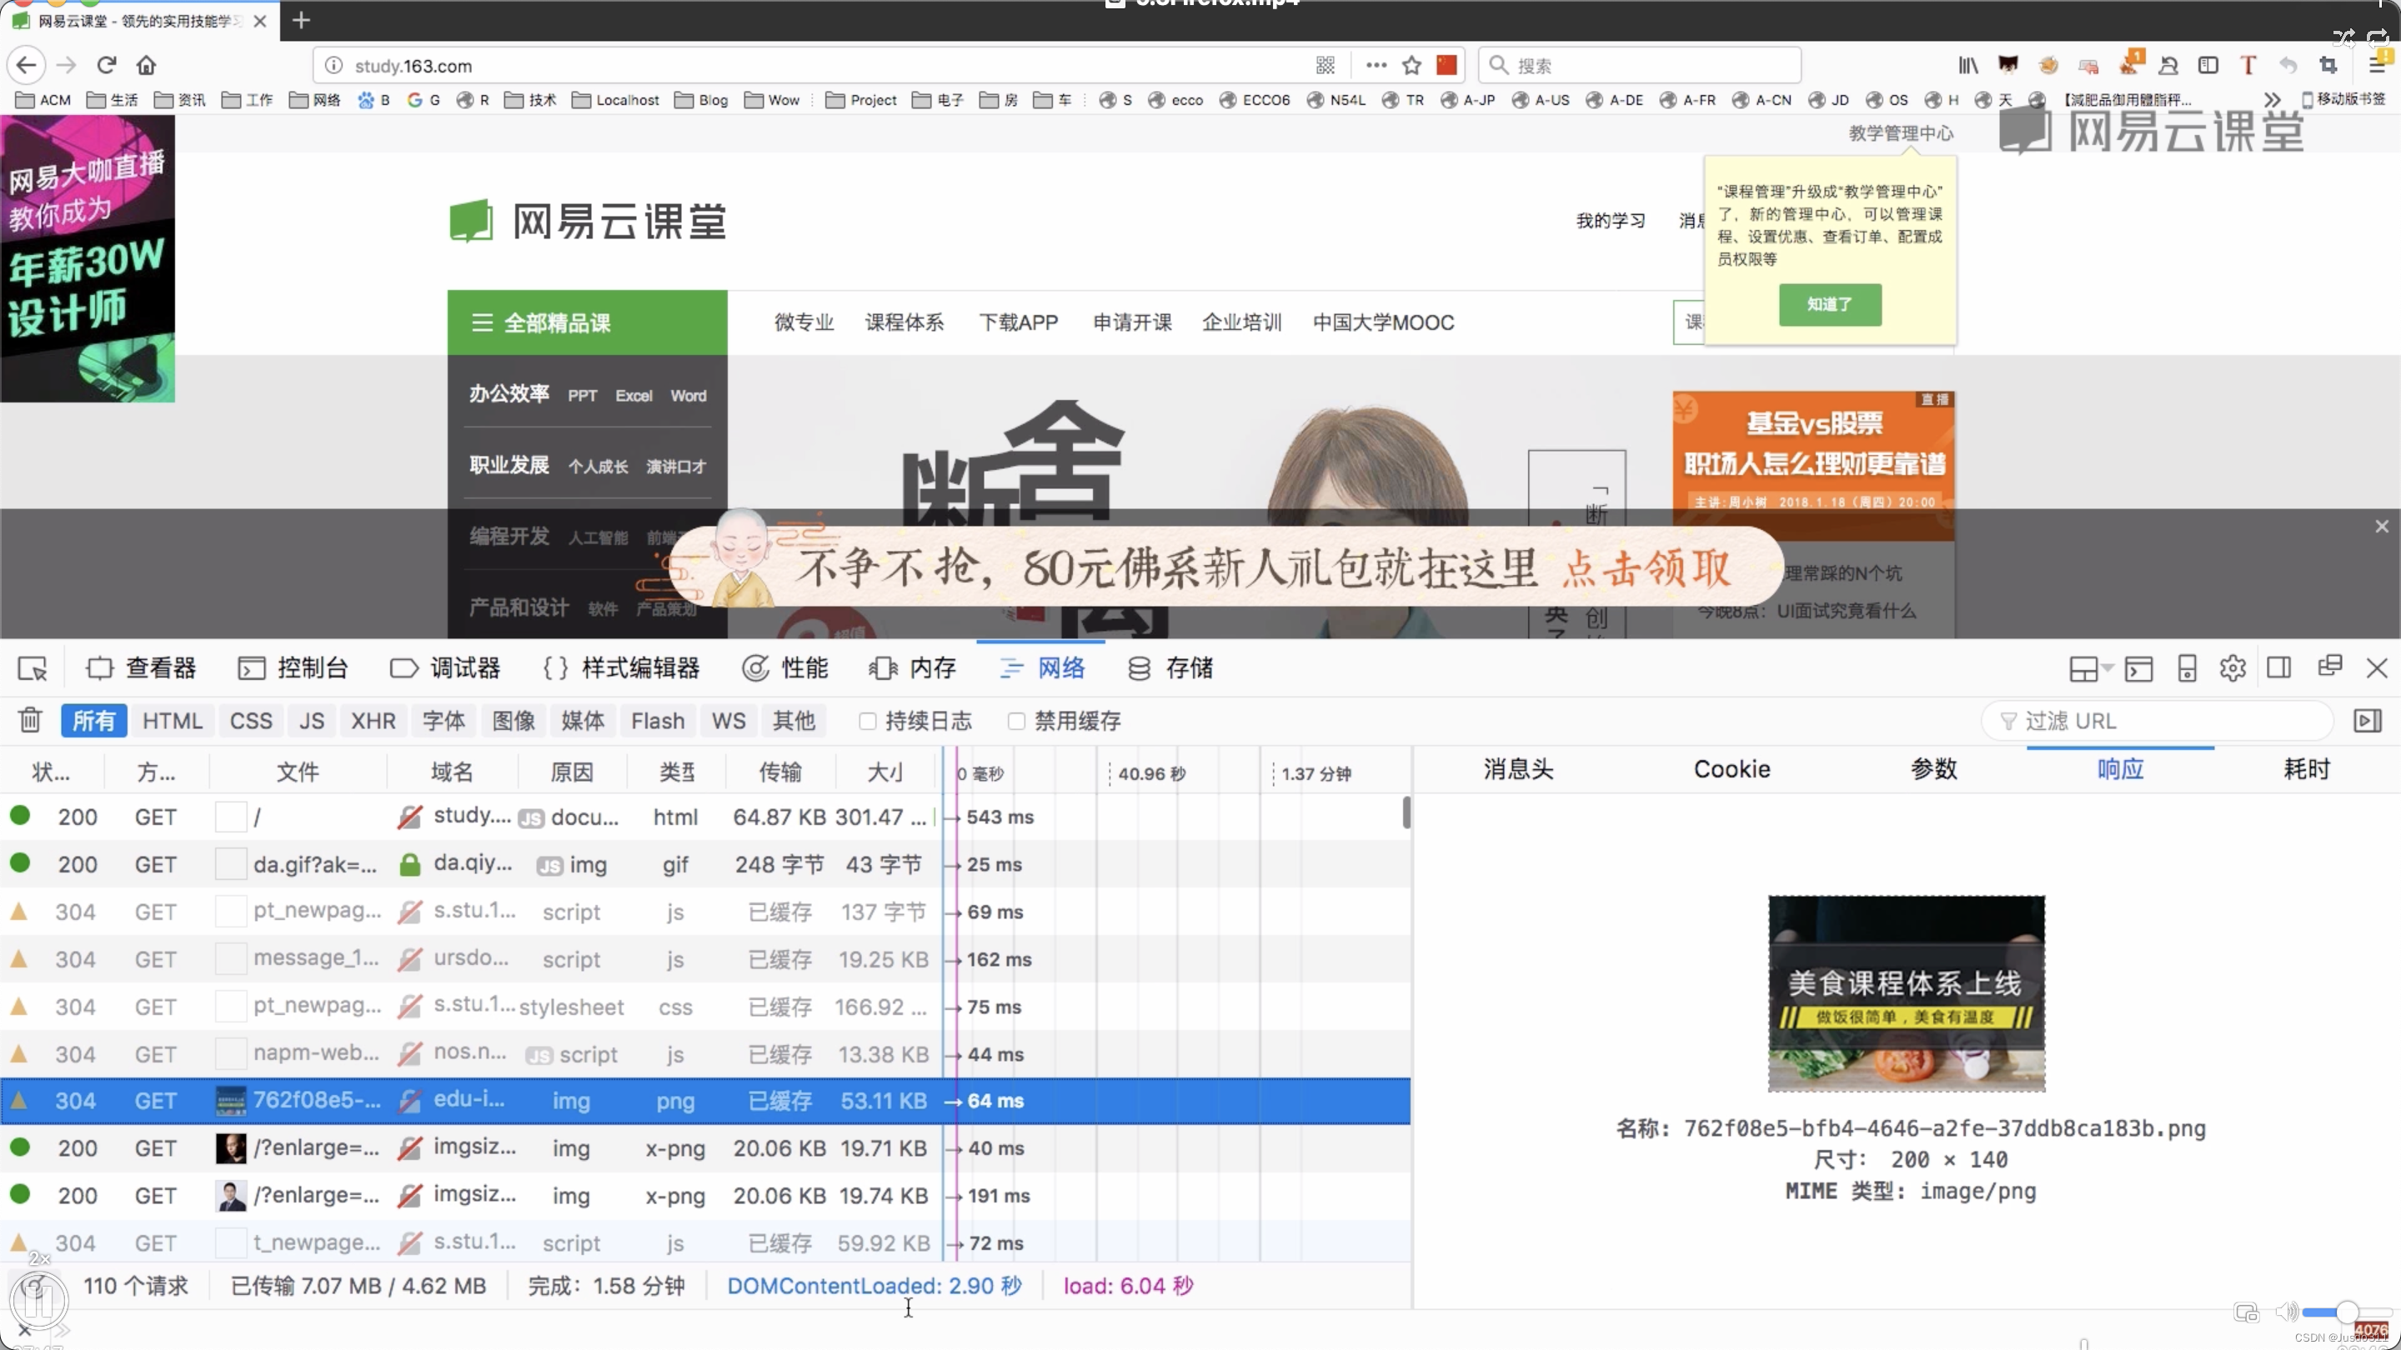2401x1350 pixels.
Task: Bookmark this page with the star icon
Action: coord(1411,65)
